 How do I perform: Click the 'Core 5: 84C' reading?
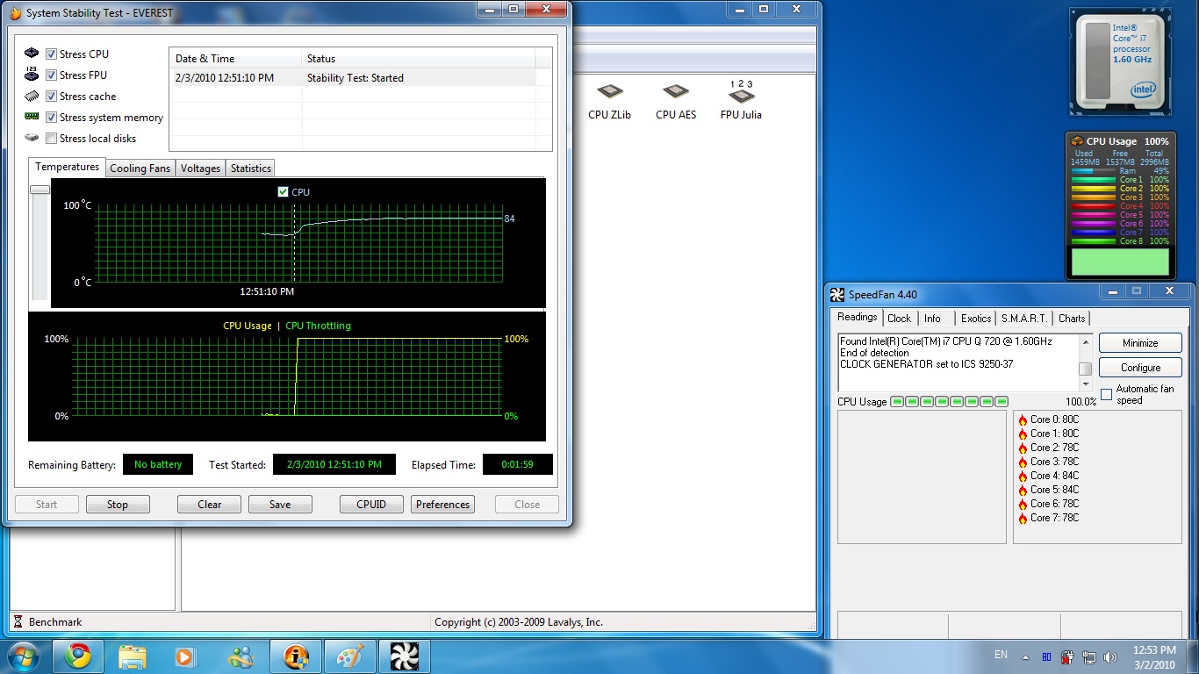pyautogui.click(x=1054, y=490)
